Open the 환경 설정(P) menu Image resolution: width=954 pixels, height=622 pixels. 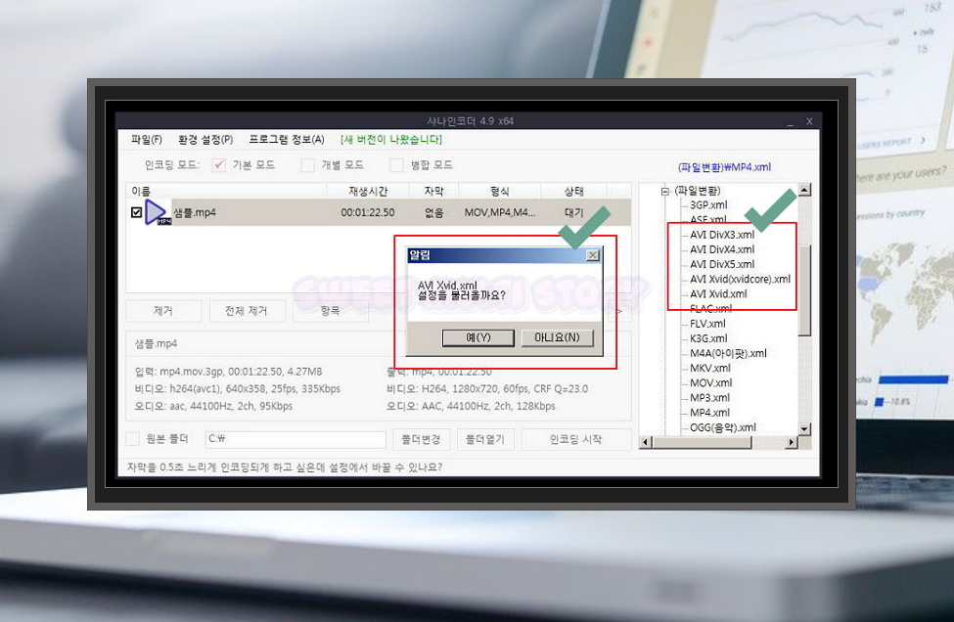tap(205, 140)
